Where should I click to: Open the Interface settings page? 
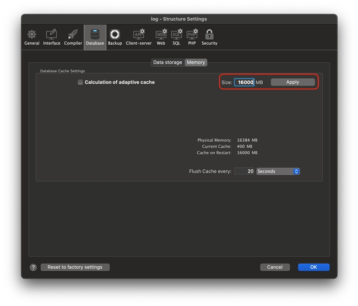(52, 37)
